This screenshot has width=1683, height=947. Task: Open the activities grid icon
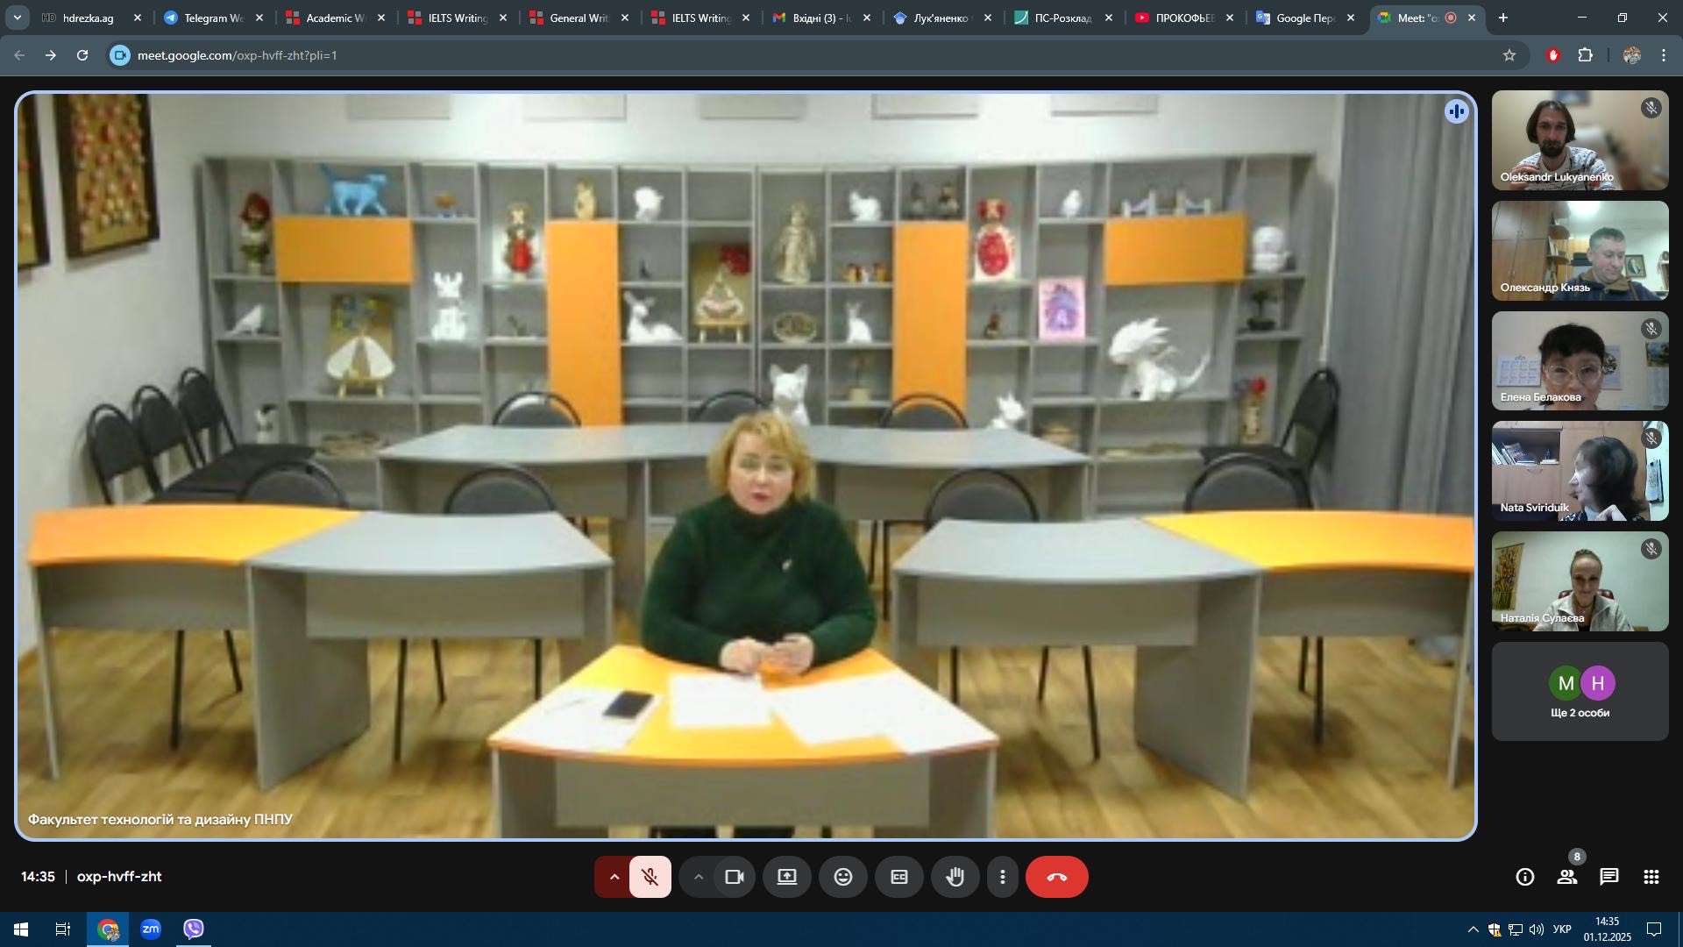pyautogui.click(x=1651, y=877)
